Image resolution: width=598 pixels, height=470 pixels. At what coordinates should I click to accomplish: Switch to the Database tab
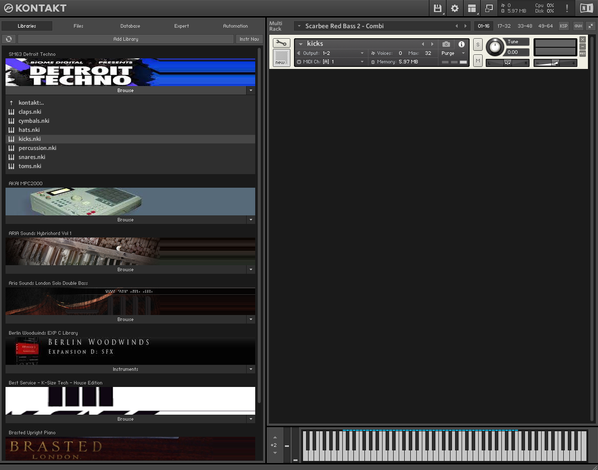point(130,26)
